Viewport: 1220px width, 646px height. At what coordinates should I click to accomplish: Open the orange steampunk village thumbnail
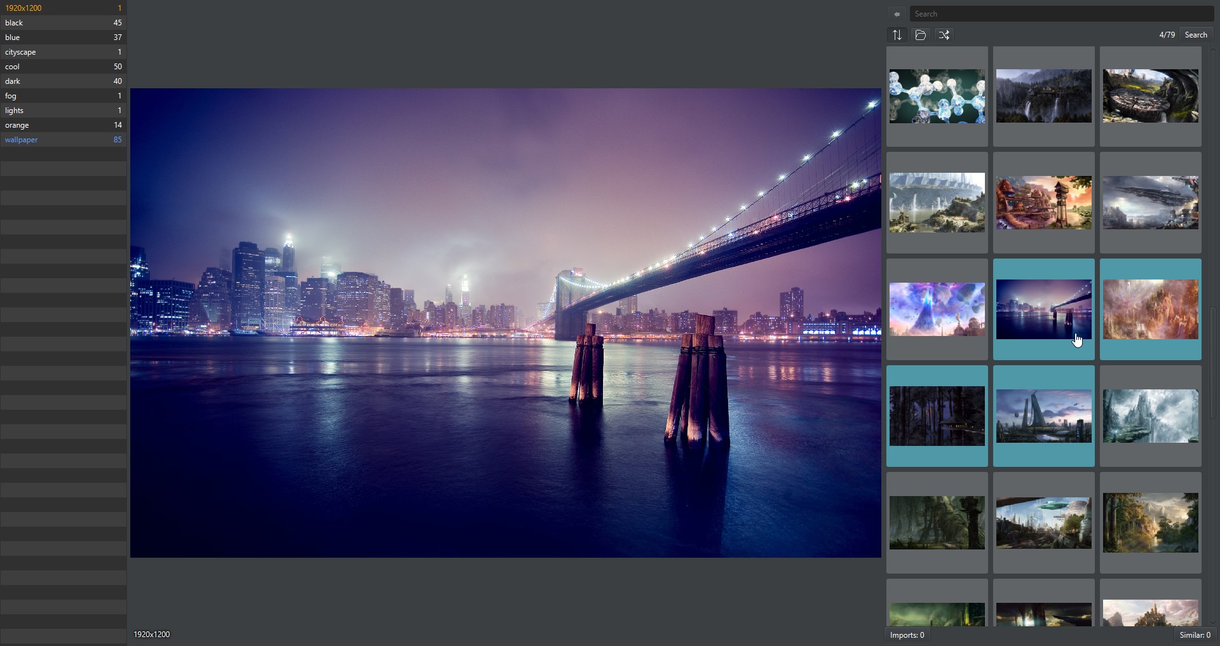(x=1044, y=203)
